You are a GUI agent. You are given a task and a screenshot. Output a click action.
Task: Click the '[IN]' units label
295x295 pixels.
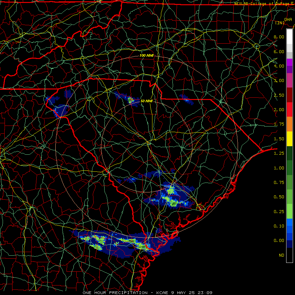pos(280,23)
